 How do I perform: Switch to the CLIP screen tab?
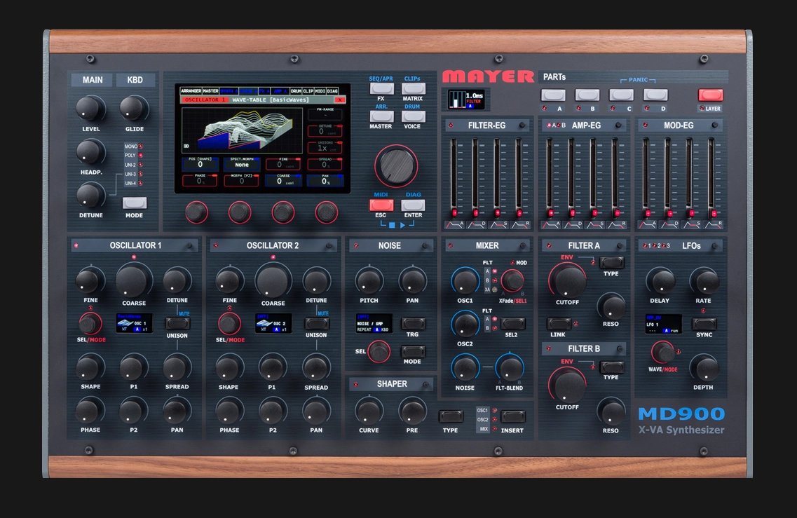[308, 91]
